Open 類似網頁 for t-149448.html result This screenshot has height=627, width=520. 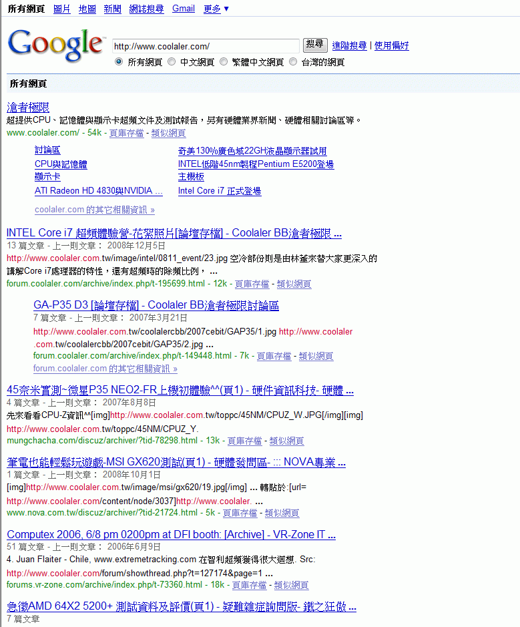point(316,356)
